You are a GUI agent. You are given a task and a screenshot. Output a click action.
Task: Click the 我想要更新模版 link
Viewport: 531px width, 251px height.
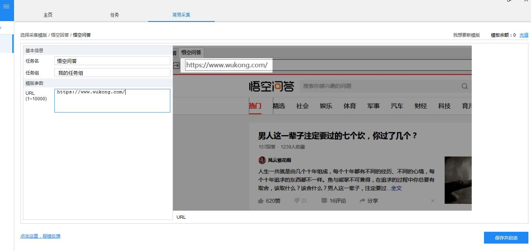(x=467, y=34)
